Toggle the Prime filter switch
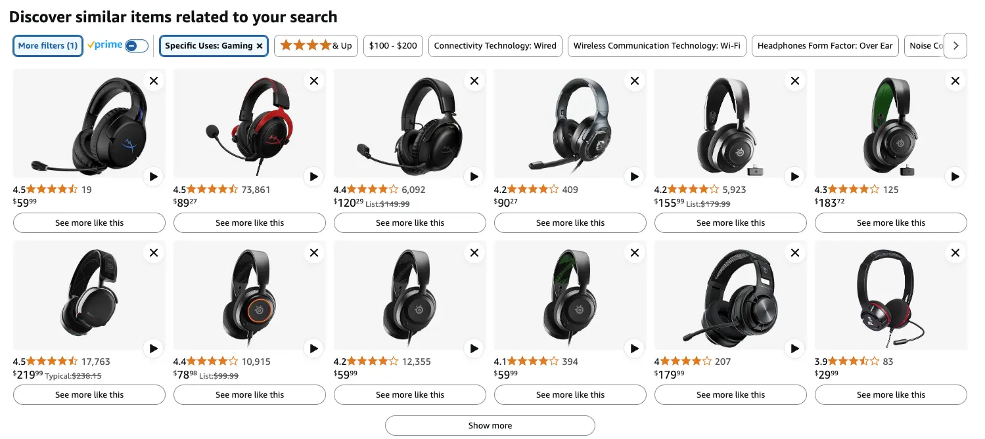985x439 pixels. 137,46
